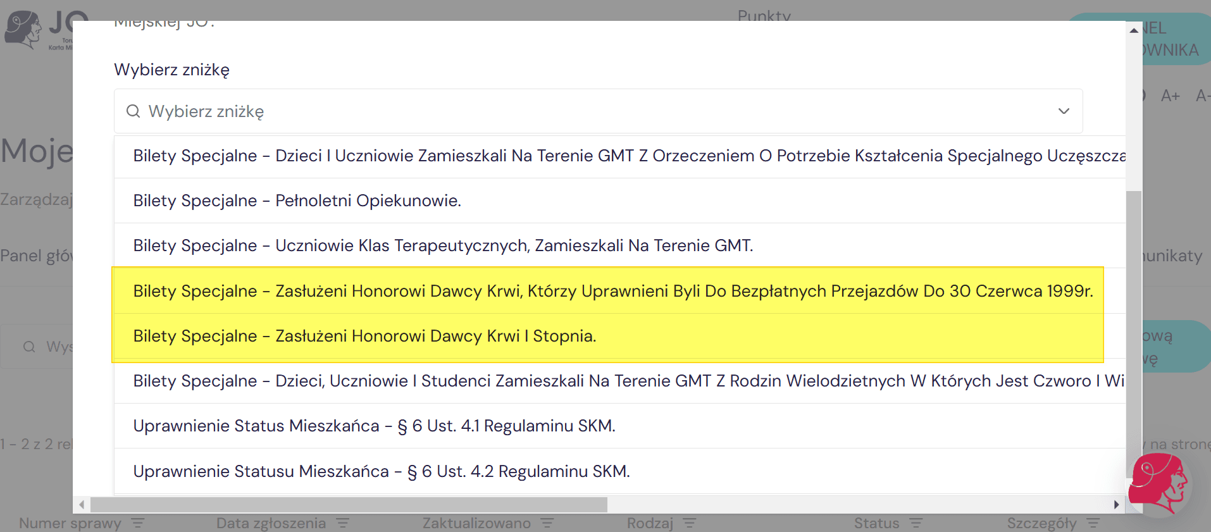Click filter icon next to Rodzaj
1211x532 pixels.
(690, 523)
